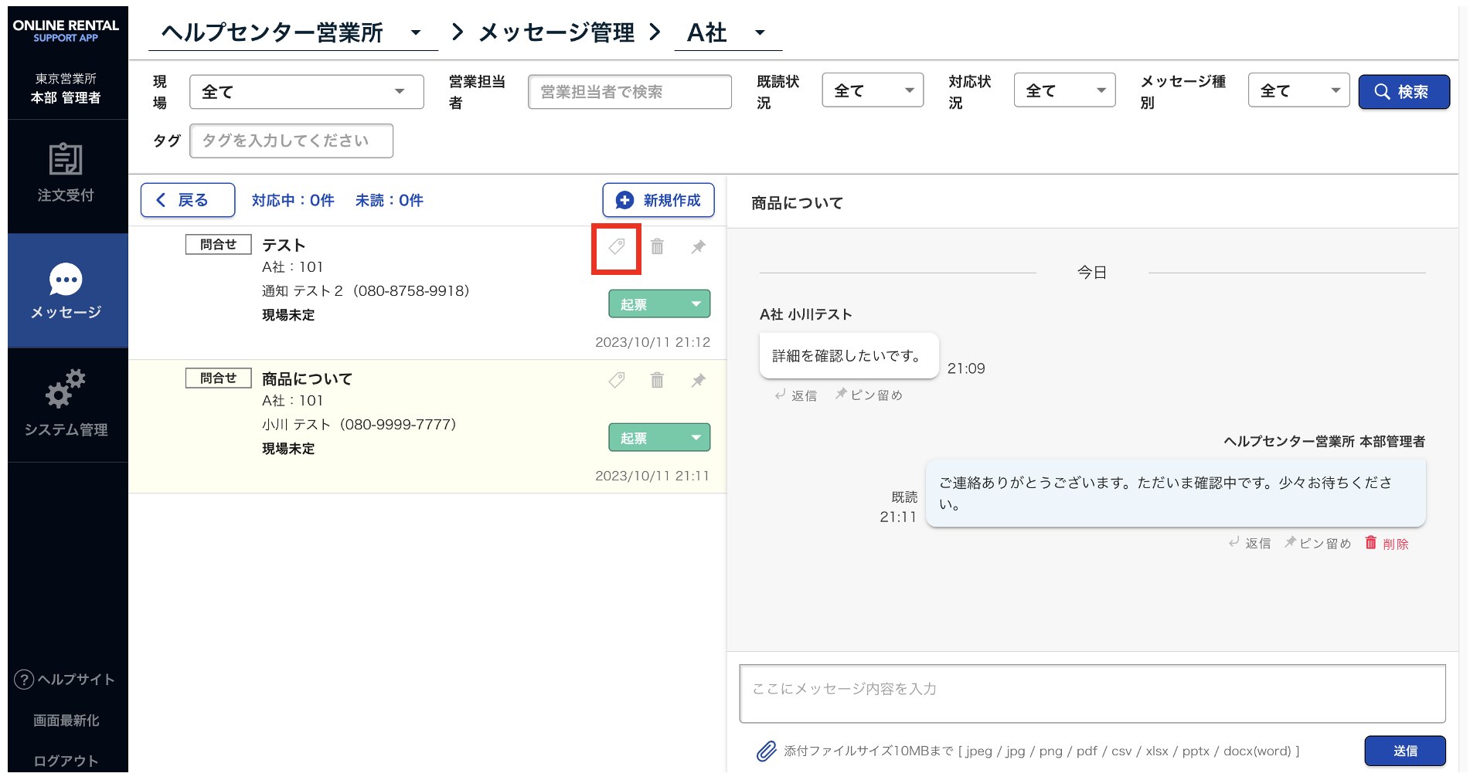Open the 対応状況 filter dropdown

click(1063, 91)
